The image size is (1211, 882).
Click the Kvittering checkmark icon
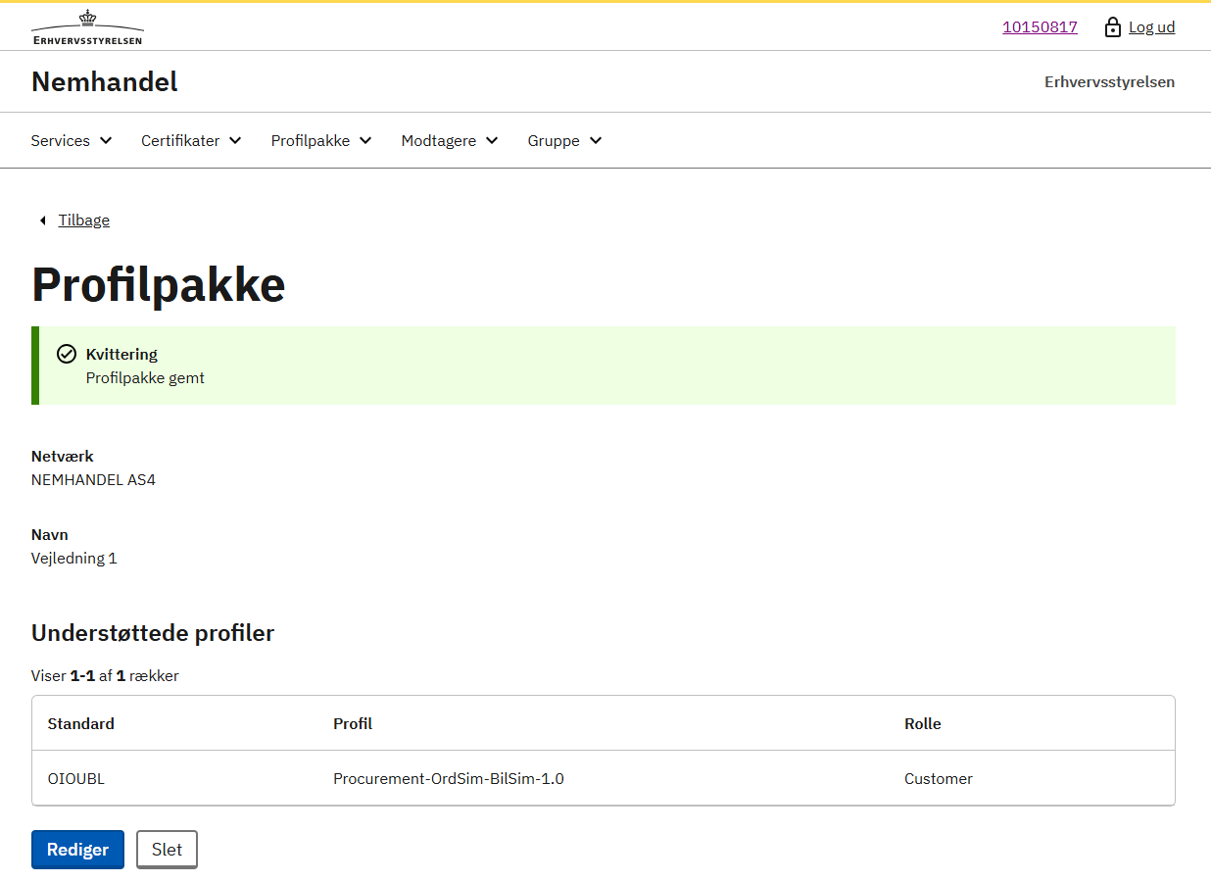tap(67, 354)
